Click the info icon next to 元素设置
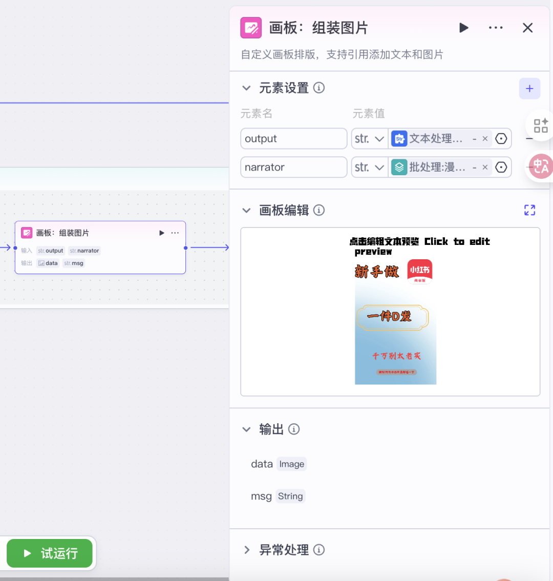Screen dimensions: 553x581 319,88
